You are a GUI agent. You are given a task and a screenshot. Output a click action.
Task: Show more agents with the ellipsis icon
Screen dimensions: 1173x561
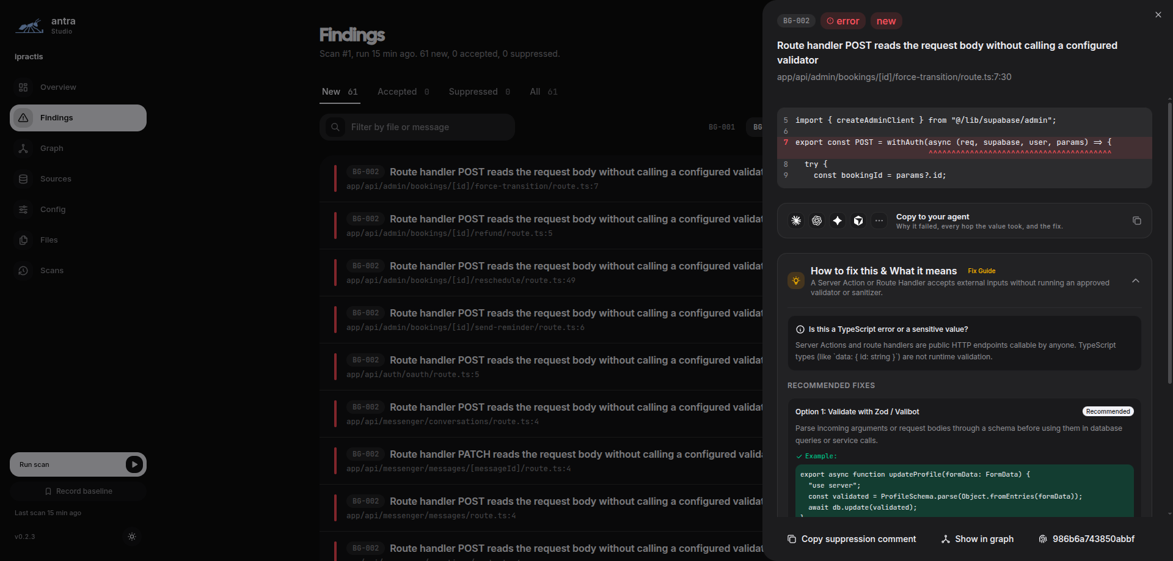tap(879, 221)
